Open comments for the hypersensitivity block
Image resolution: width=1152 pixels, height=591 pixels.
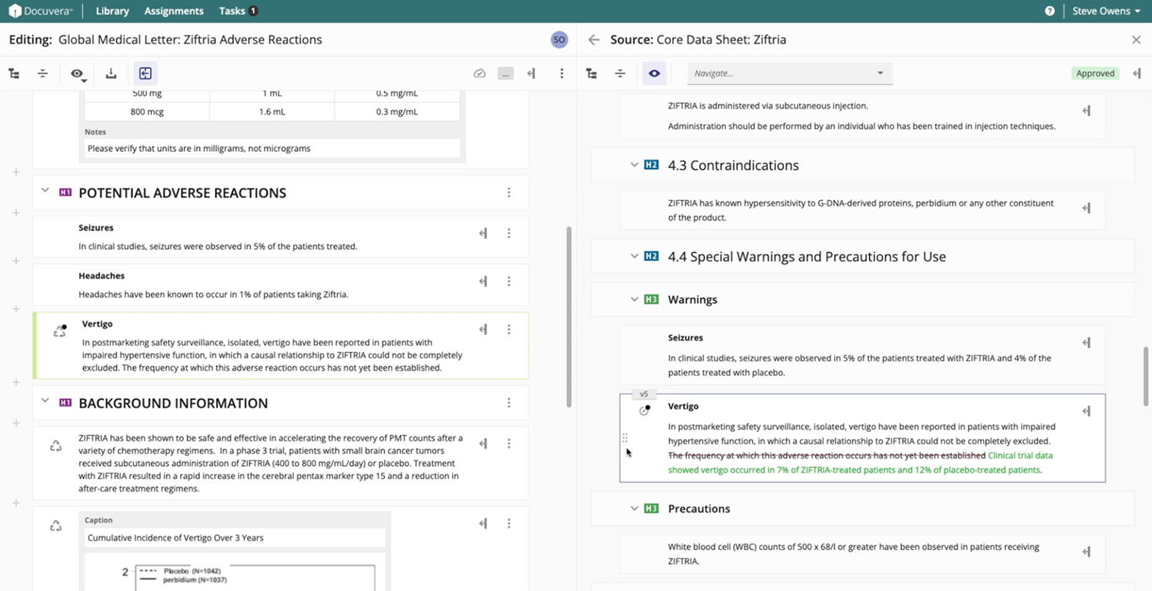(1087, 208)
